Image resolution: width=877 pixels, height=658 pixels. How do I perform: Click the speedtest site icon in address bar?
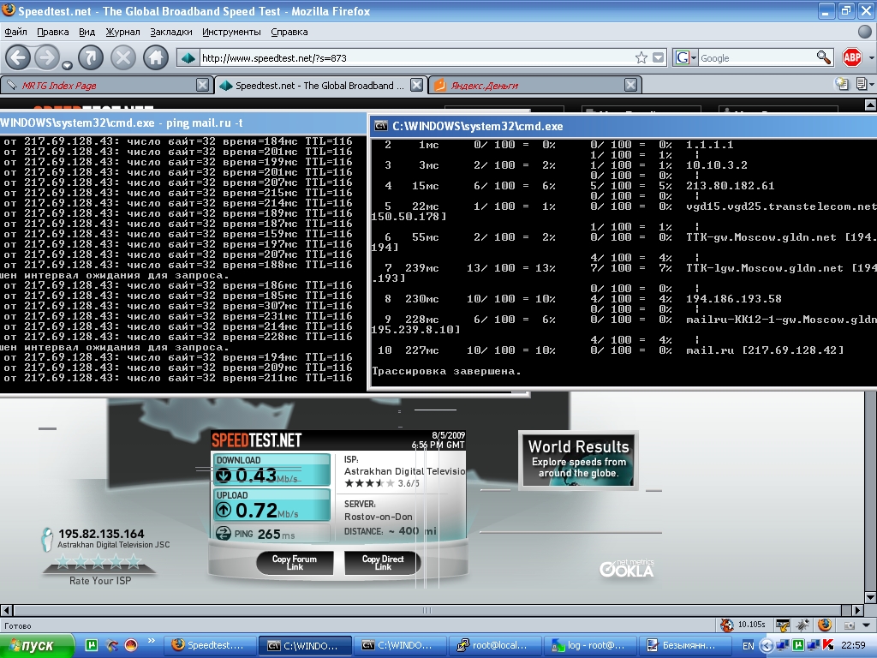[x=188, y=57]
